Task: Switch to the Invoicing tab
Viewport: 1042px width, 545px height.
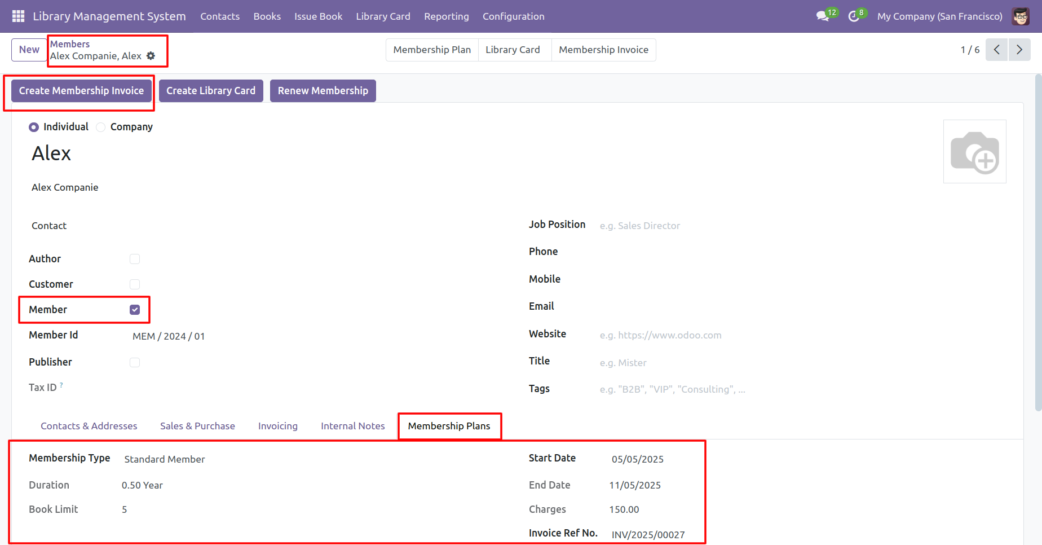Action: tap(277, 426)
